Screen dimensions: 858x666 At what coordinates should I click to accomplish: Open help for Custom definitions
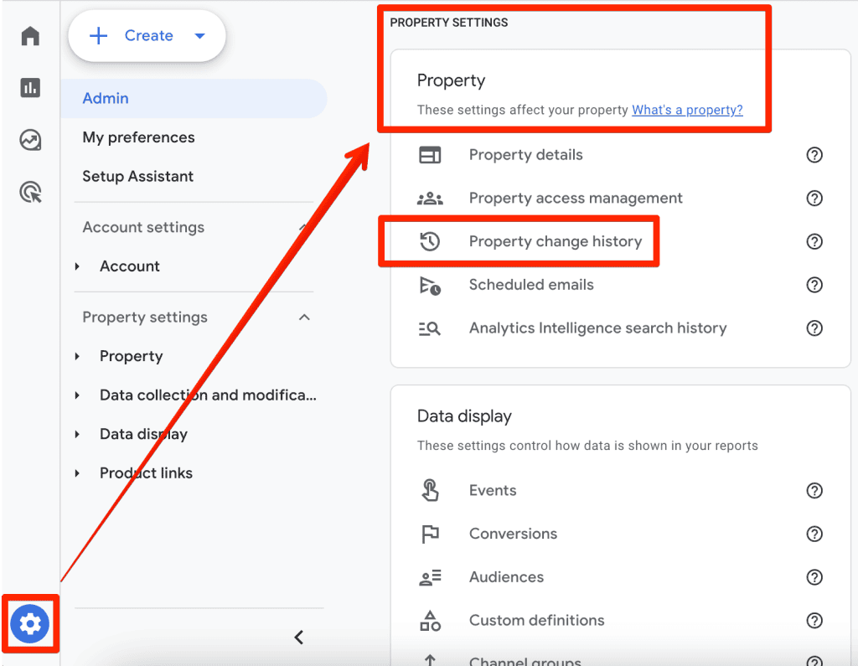814,621
